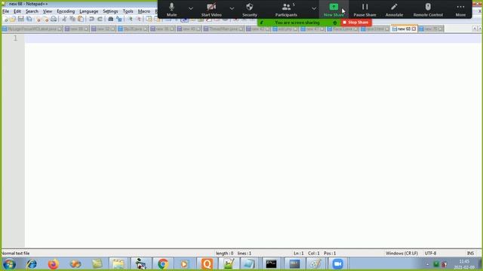Pause Share in the Zoom toolbar

coord(365,9)
